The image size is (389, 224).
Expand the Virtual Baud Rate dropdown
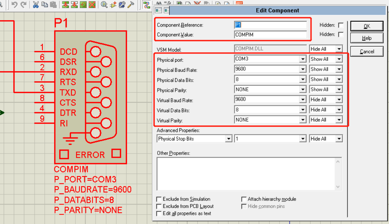point(303,99)
